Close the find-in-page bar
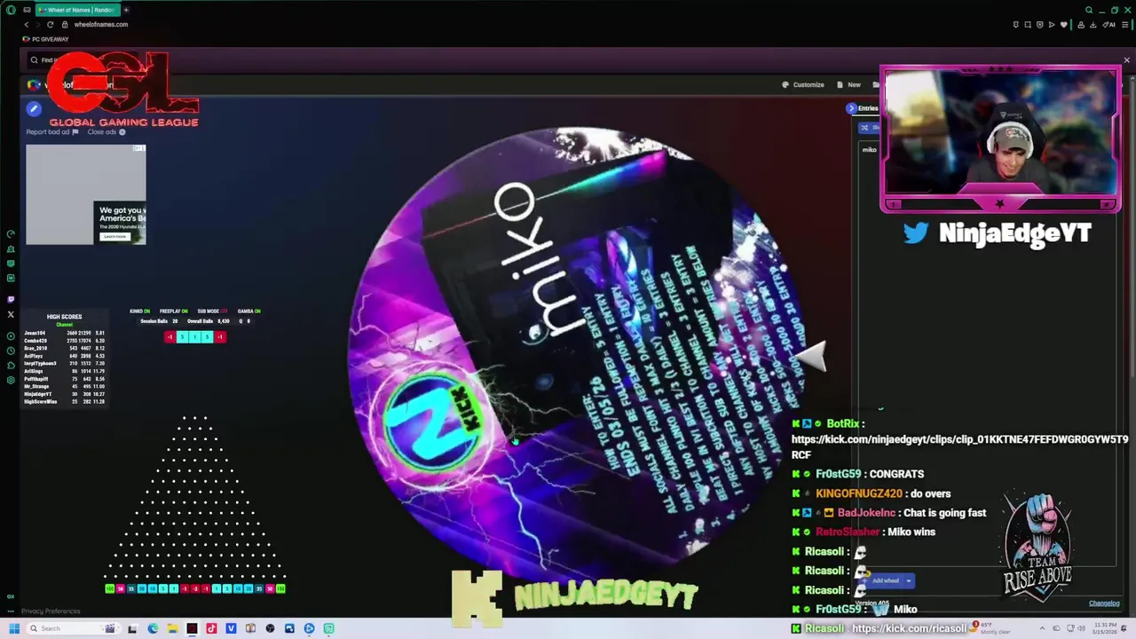 pos(1126,60)
